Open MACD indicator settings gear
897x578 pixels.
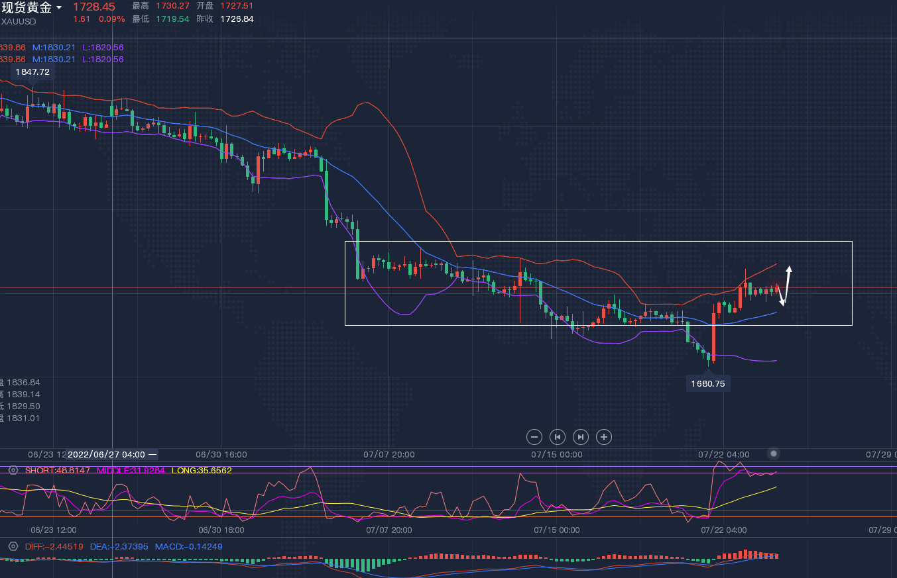tap(13, 546)
